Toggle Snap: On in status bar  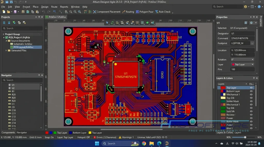pyautogui.click(x=49, y=137)
